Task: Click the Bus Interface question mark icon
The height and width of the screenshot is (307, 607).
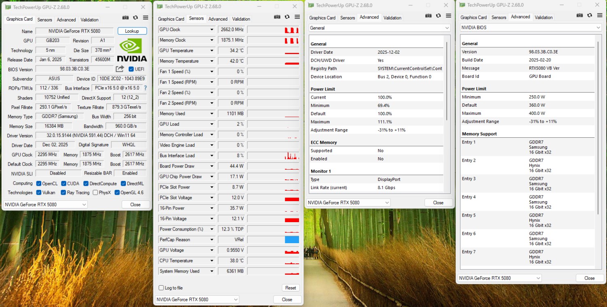Action: pos(145,88)
